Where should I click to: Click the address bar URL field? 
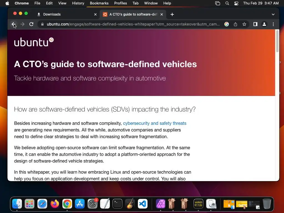(133, 24)
